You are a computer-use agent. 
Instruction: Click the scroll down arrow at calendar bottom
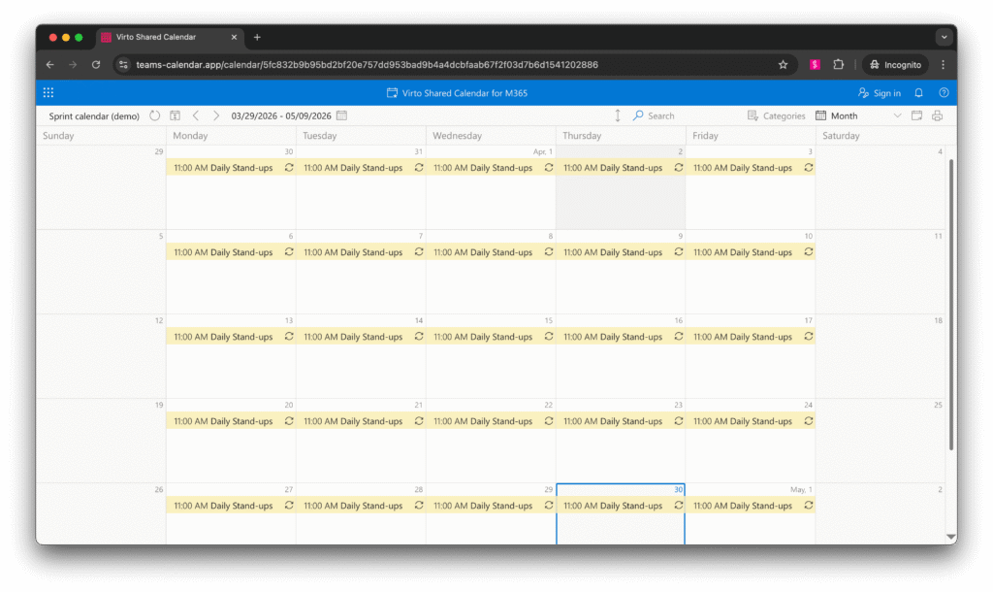(950, 537)
